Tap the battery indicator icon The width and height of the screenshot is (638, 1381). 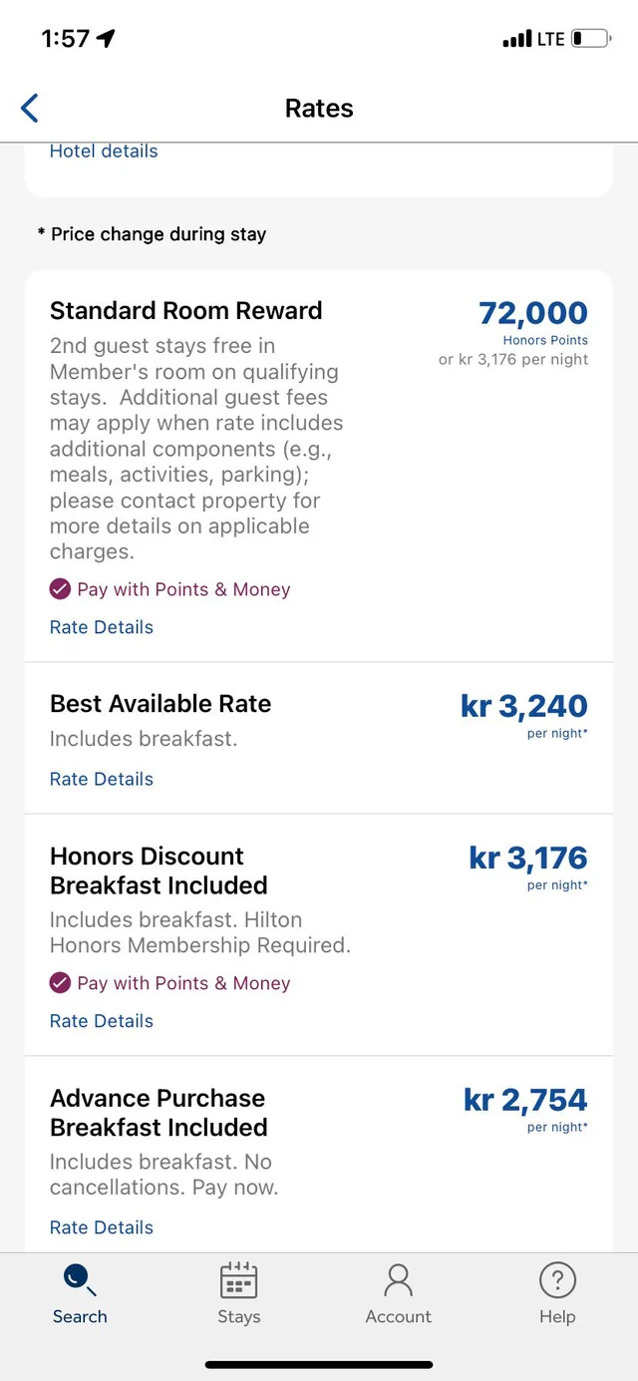590,39
